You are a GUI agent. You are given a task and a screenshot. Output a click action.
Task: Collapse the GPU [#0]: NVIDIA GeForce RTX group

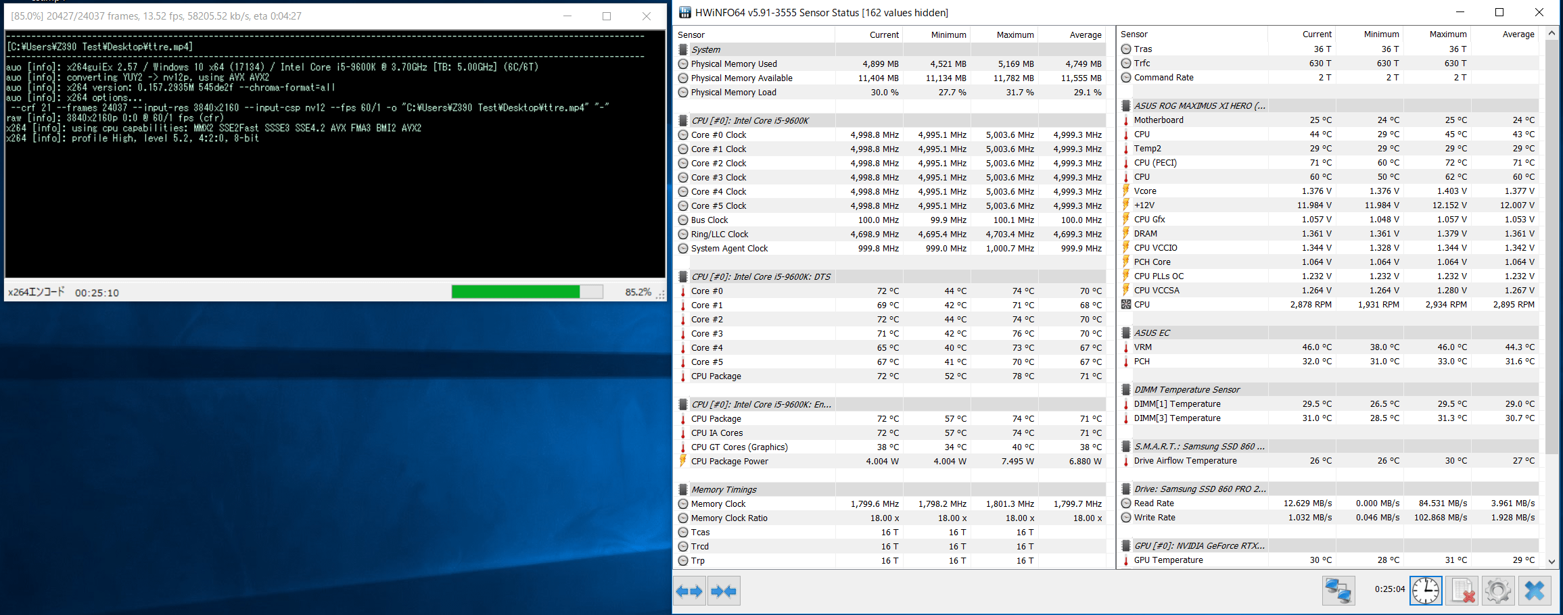[1126, 545]
